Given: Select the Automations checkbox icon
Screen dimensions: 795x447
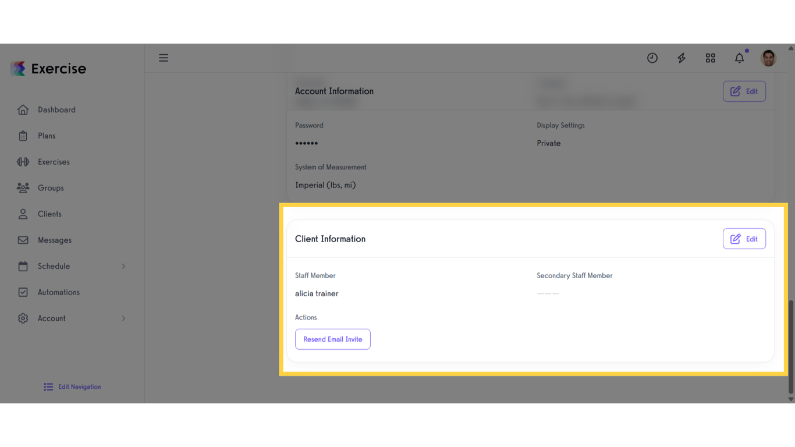Looking at the screenshot, I should [x=23, y=292].
